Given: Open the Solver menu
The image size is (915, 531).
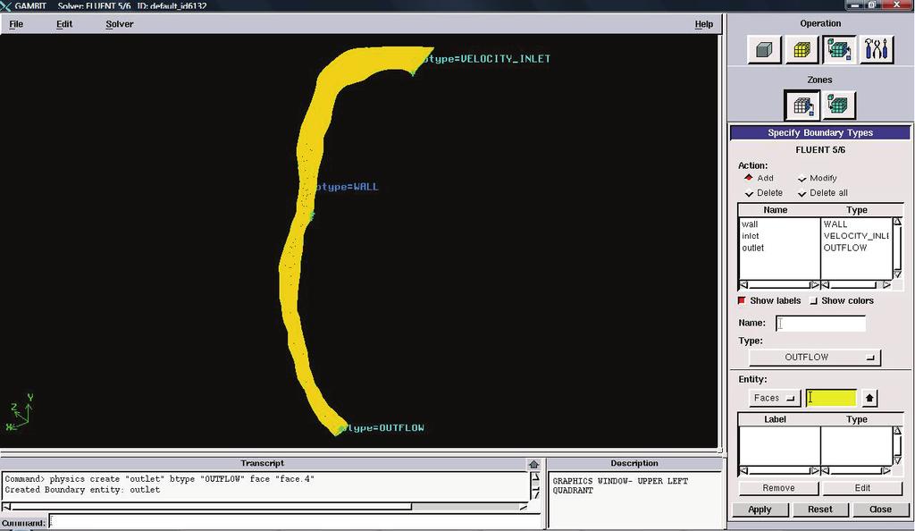Looking at the screenshot, I should point(120,24).
